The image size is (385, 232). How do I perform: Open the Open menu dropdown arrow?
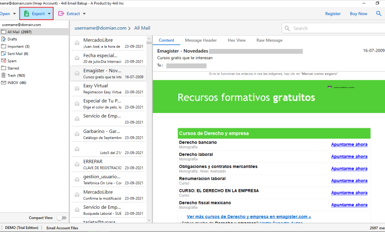tap(14, 14)
